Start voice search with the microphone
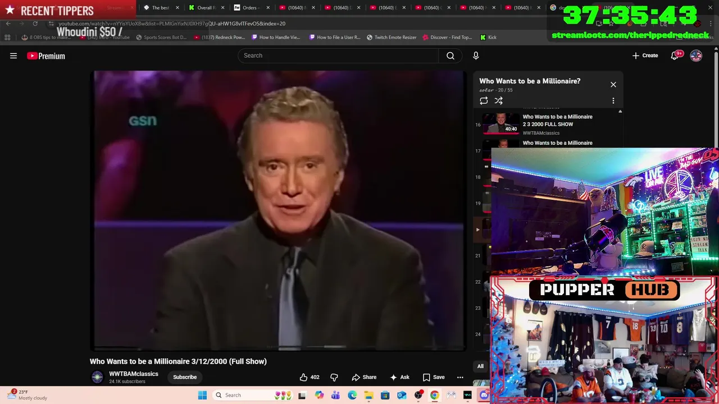 pos(476,56)
